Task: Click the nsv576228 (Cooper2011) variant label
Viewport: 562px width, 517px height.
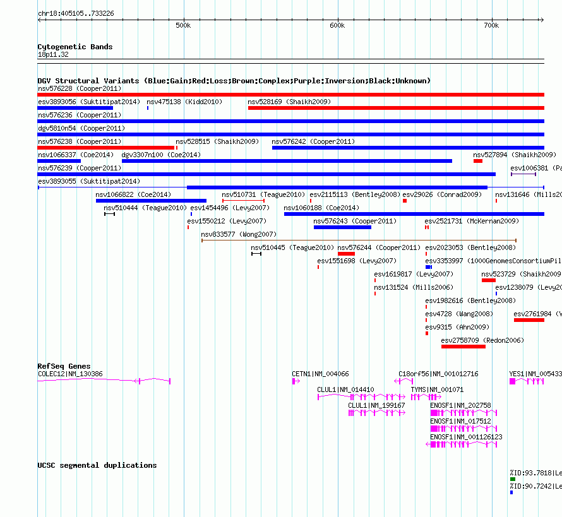Action: click(x=80, y=88)
